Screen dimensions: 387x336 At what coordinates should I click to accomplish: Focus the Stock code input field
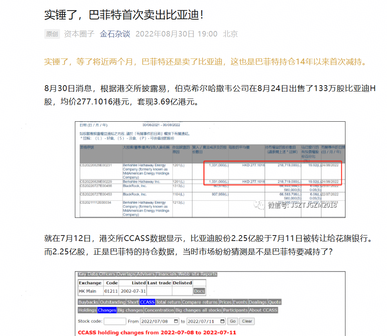click(115, 321)
